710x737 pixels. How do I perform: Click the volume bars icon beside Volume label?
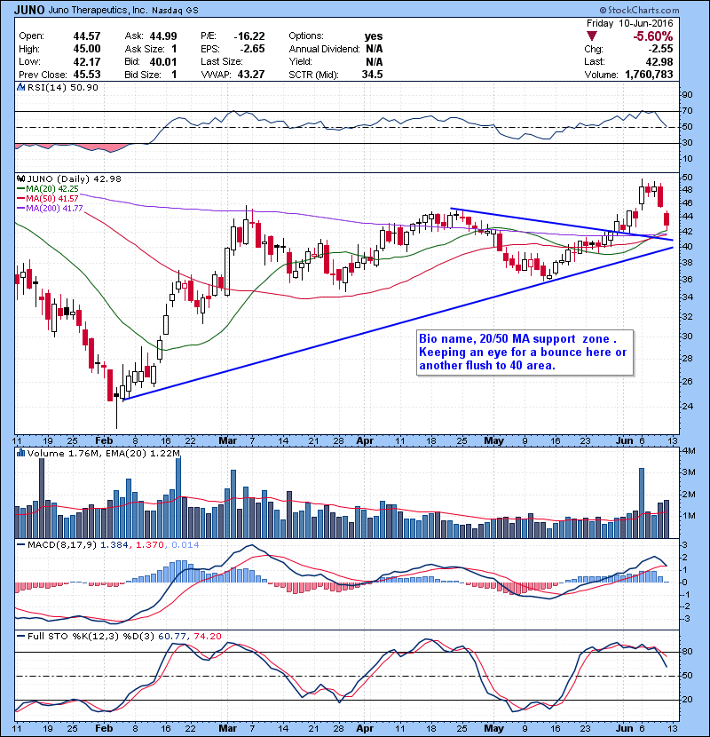[21, 453]
